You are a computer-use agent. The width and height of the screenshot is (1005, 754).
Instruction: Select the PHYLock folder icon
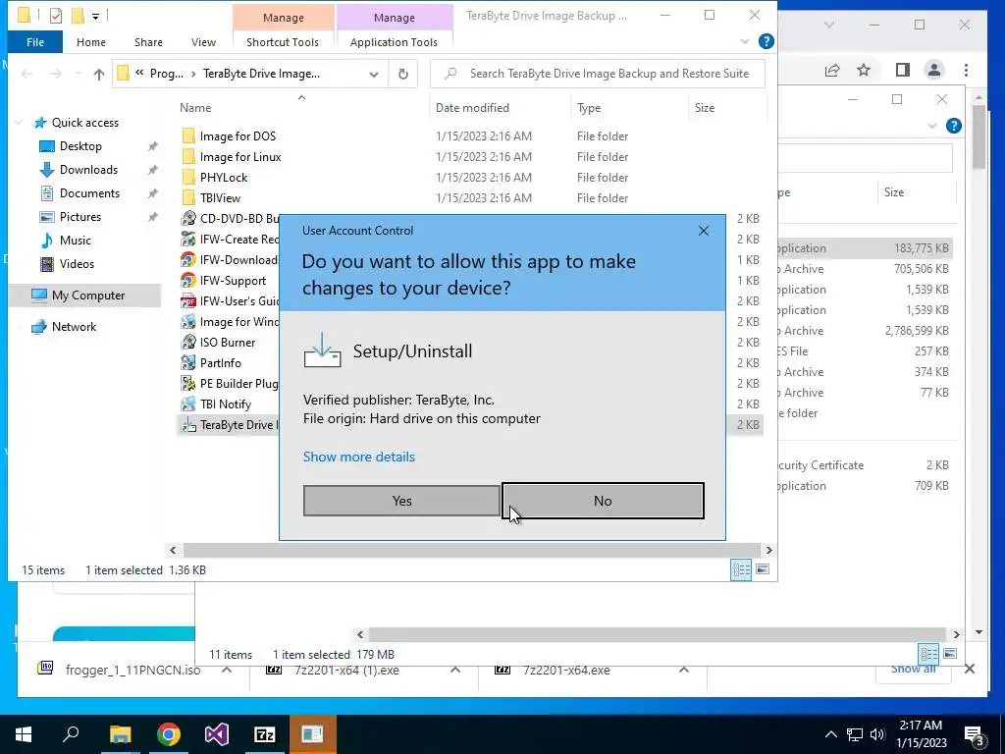pyautogui.click(x=188, y=178)
